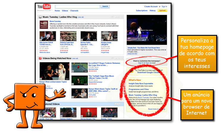Open 'Insight Data Now Exportable' article

pyautogui.click(x=141, y=84)
